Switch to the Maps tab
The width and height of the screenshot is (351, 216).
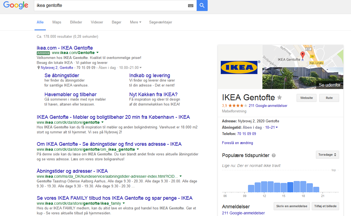point(57,22)
